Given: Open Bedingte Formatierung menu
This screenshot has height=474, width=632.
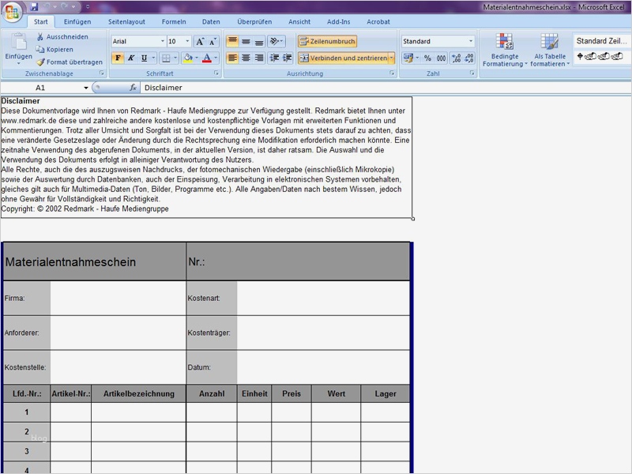Looking at the screenshot, I should point(505,50).
